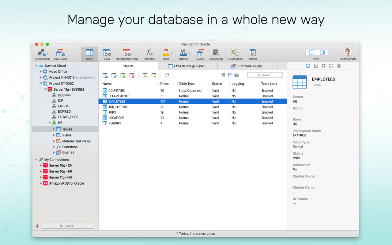Click the objects Search field
This screenshot has width=392, height=245.
coord(265,75)
